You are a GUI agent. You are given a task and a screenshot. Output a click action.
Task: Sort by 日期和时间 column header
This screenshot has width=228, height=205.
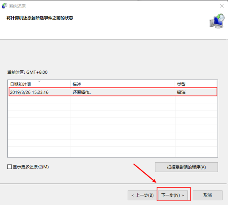coord(39,84)
